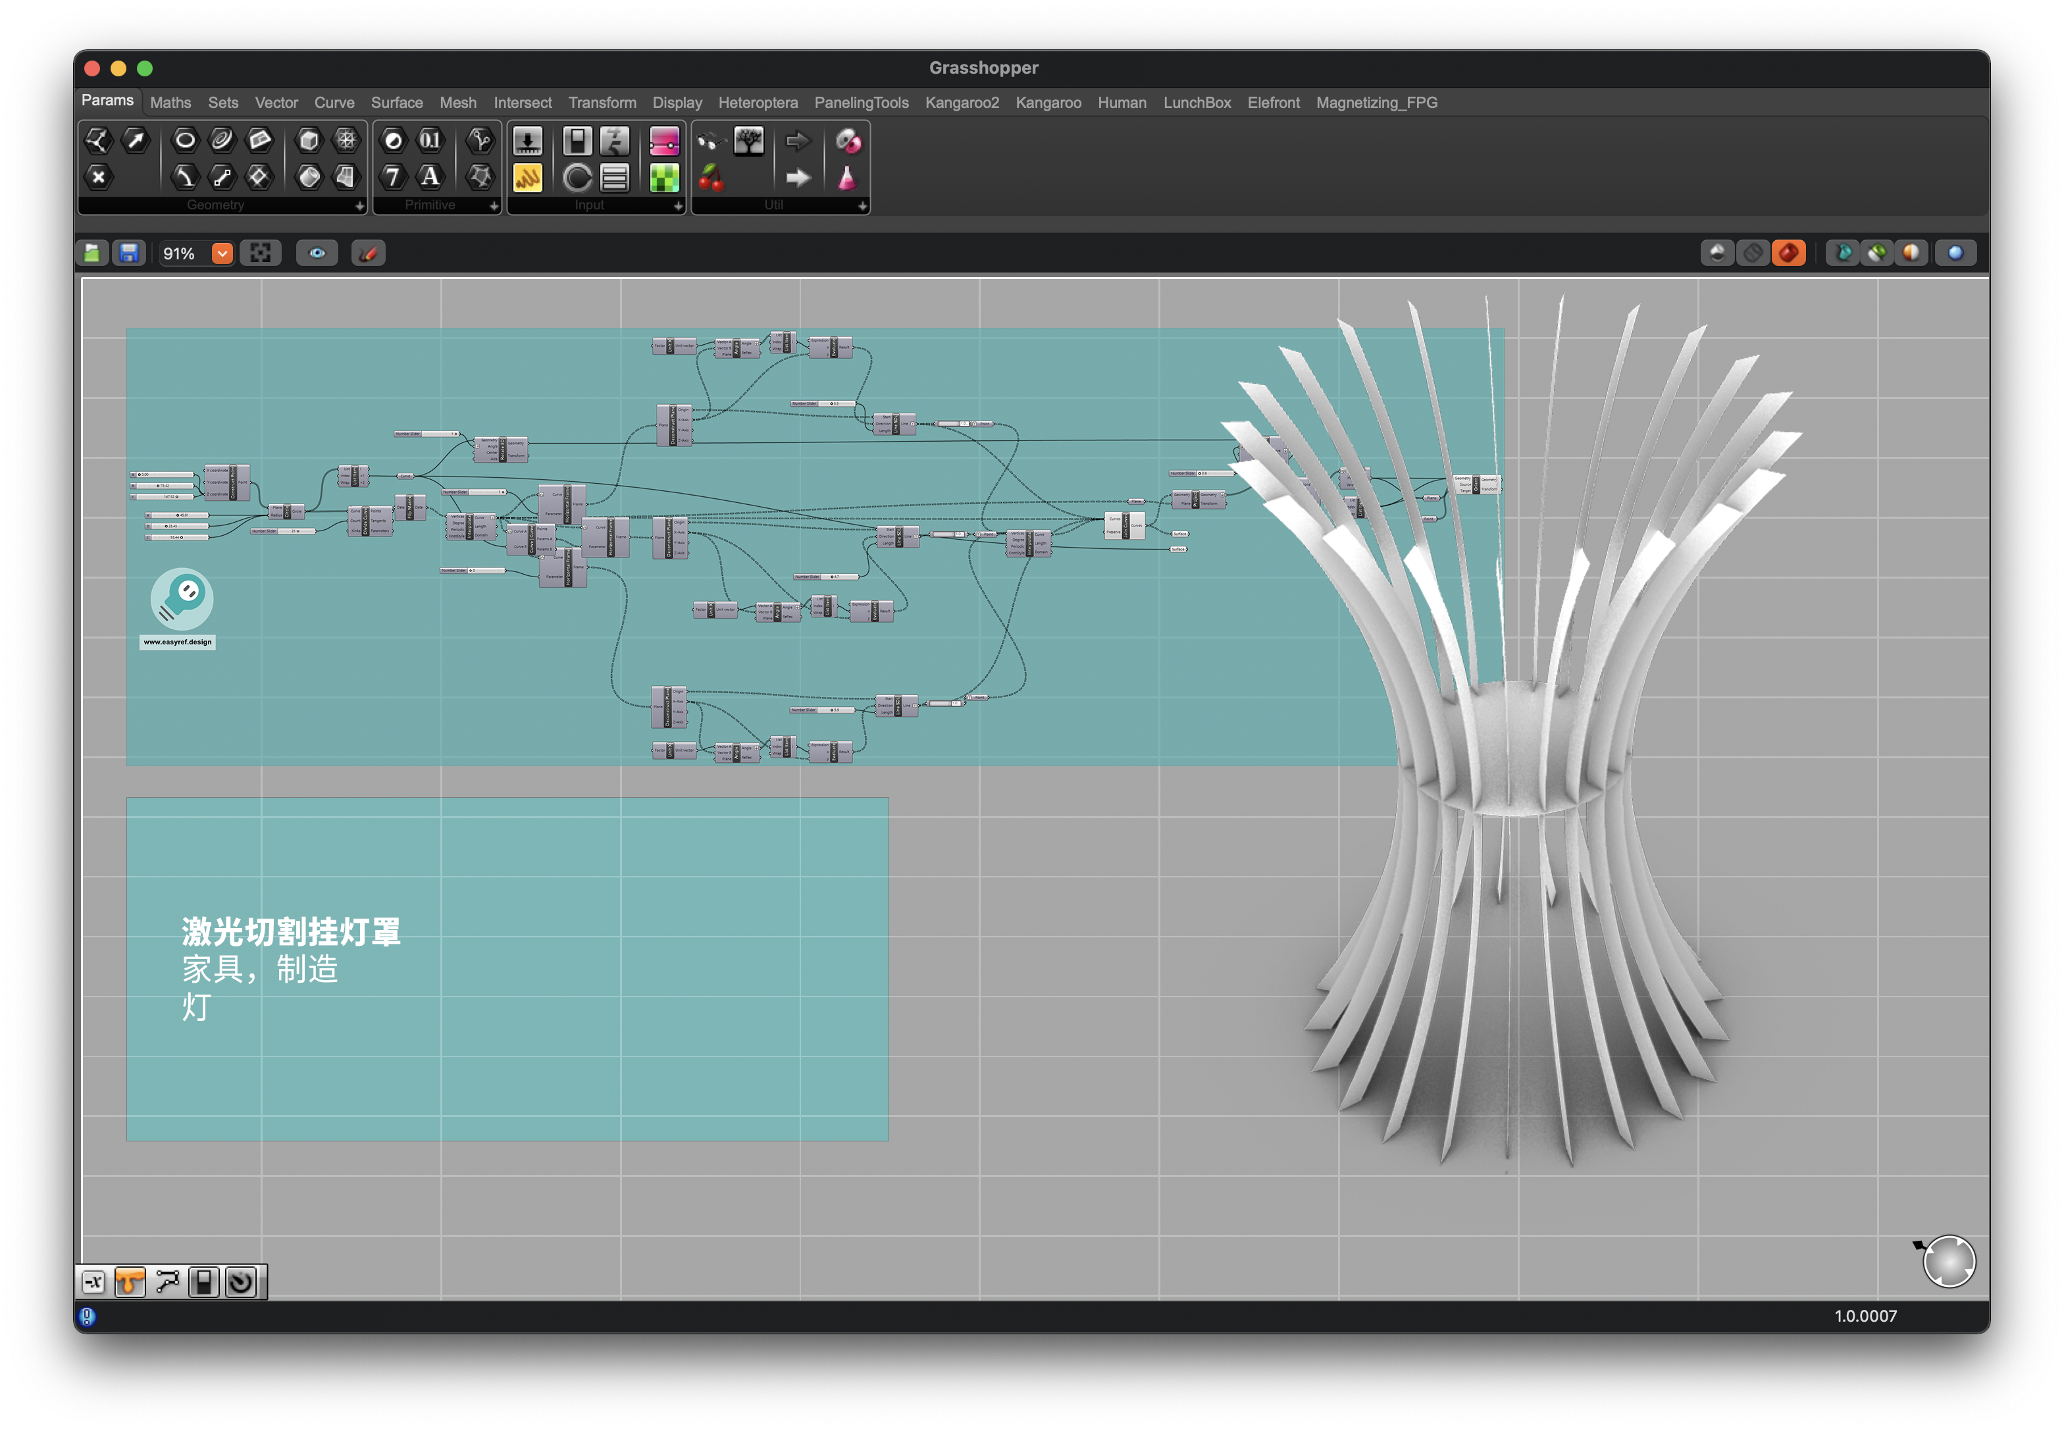The image size is (2064, 1431).
Task: Toggle wireframe preview mode button
Action: (x=1751, y=253)
